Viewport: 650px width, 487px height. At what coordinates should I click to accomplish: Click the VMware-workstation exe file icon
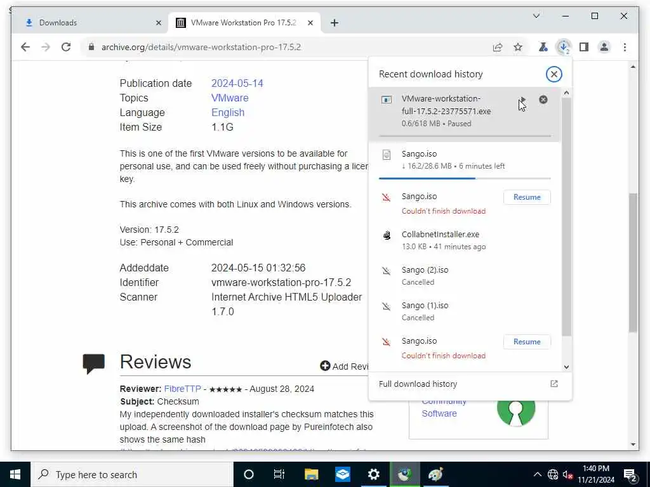[387, 100]
